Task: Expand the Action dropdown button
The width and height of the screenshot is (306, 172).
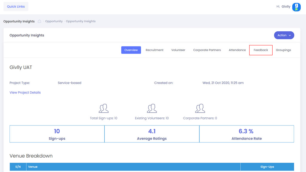Action: pyautogui.click(x=284, y=35)
